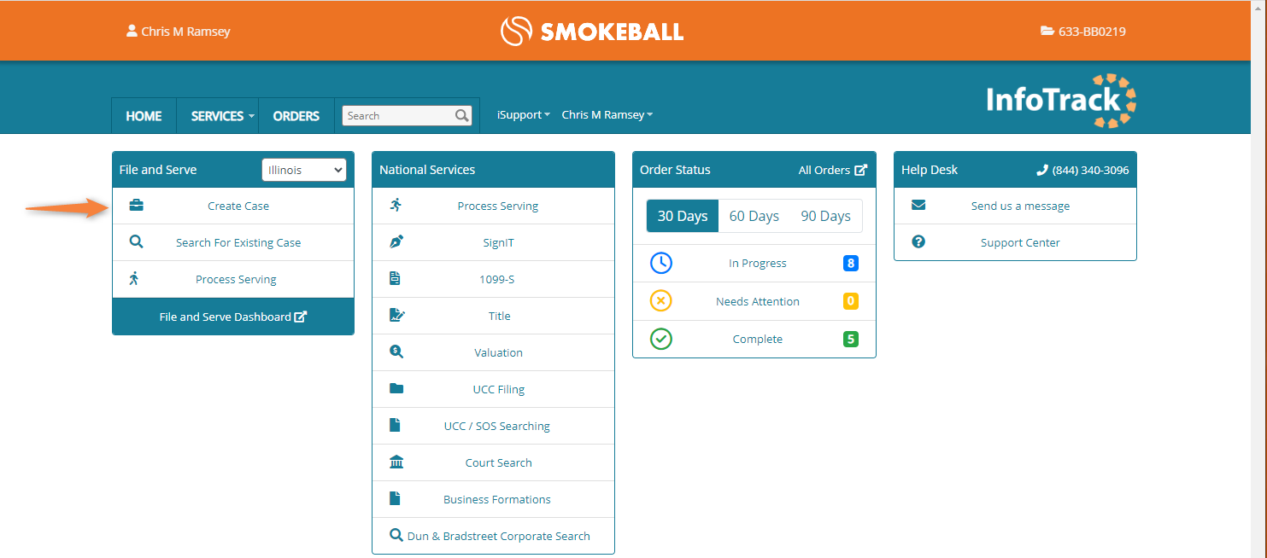1267x558 pixels.
Task: Click the question mark icon beside Support Center
Action: click(x=918, y=242)
